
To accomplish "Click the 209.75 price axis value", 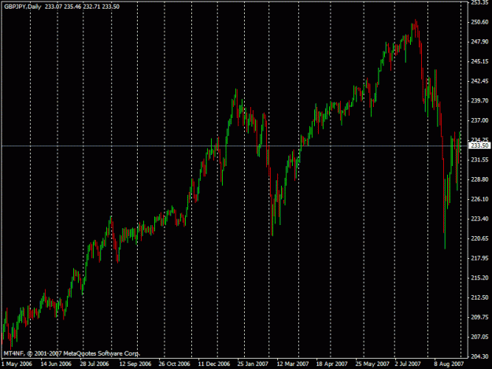I will coord(479,317).
